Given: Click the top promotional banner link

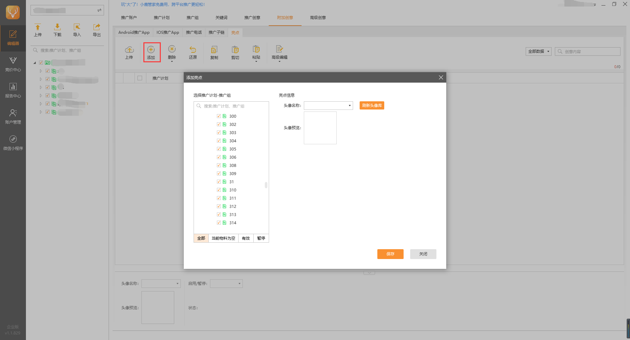Looking at the screenshot, I should point(163,5).
